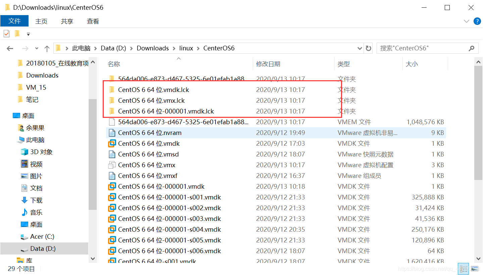Screen dimensions: 483x275
Task: Open the help question mark icon
Action: point(477,21)
